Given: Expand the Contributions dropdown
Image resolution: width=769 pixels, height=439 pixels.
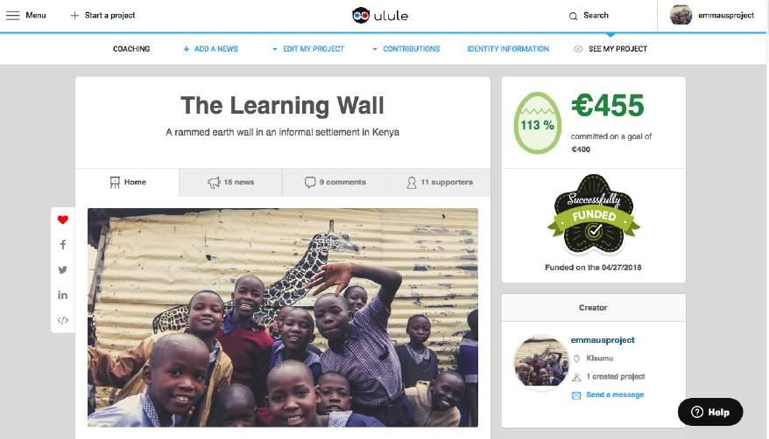Looking at the screenshot, I should (406, 49).
